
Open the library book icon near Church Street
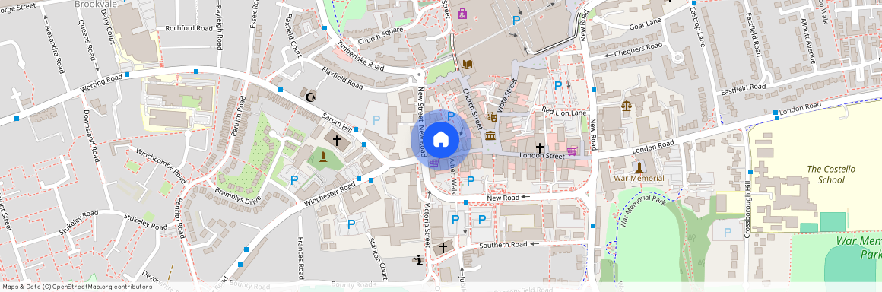(x=466, y=64)
